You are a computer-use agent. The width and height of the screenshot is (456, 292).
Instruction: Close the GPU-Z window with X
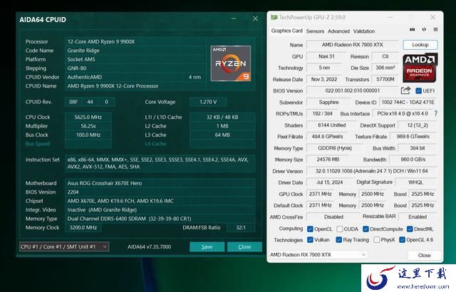pos(432,17)
